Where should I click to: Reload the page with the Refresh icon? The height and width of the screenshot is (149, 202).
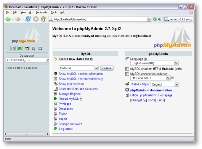pos(28,19)
